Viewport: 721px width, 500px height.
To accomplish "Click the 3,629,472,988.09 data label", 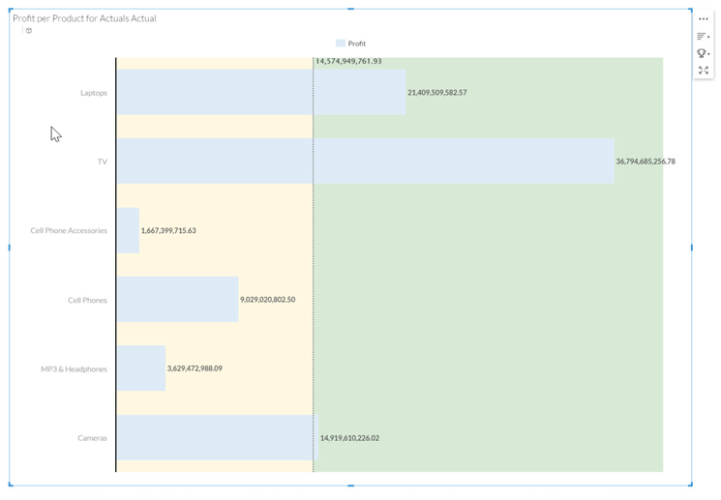I will tap(195, 368).
